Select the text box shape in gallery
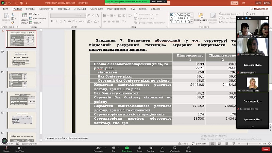This screenshot has width=272, height=153. [172, 14]
